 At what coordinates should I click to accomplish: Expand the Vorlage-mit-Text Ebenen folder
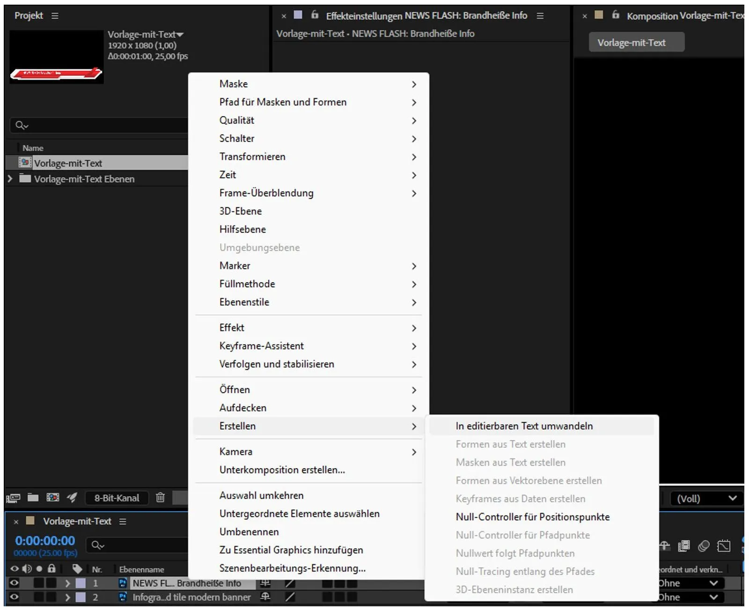(x=10, y=179)
